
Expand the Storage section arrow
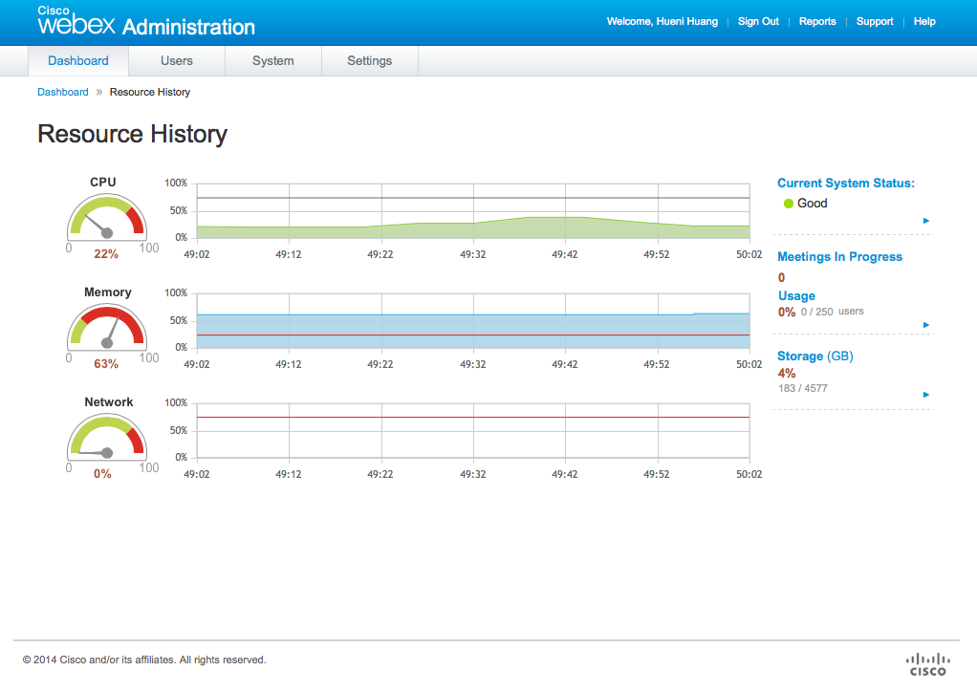pyautogui.click(x=925, y=394)
